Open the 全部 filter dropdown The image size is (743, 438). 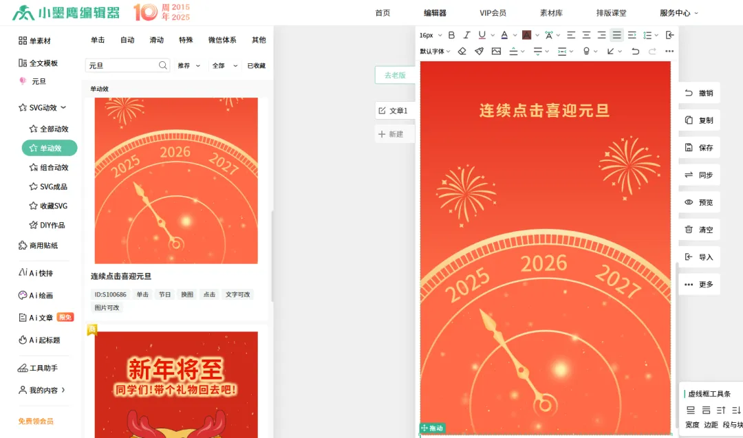pyautogui.click(x=224, y=66)
